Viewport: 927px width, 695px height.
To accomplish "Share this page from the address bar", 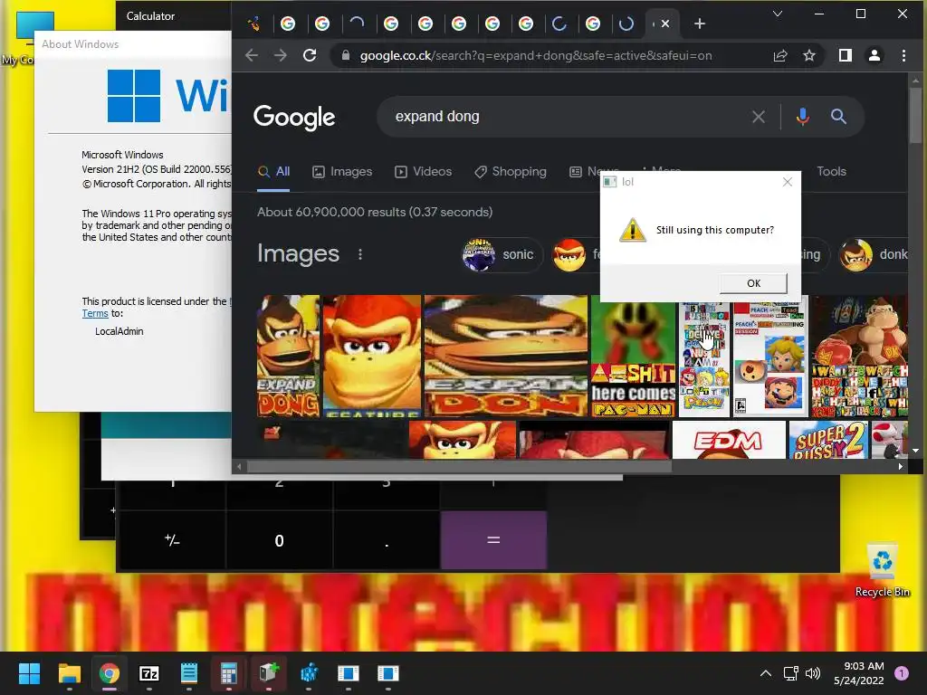I will (x=779, y=55).
